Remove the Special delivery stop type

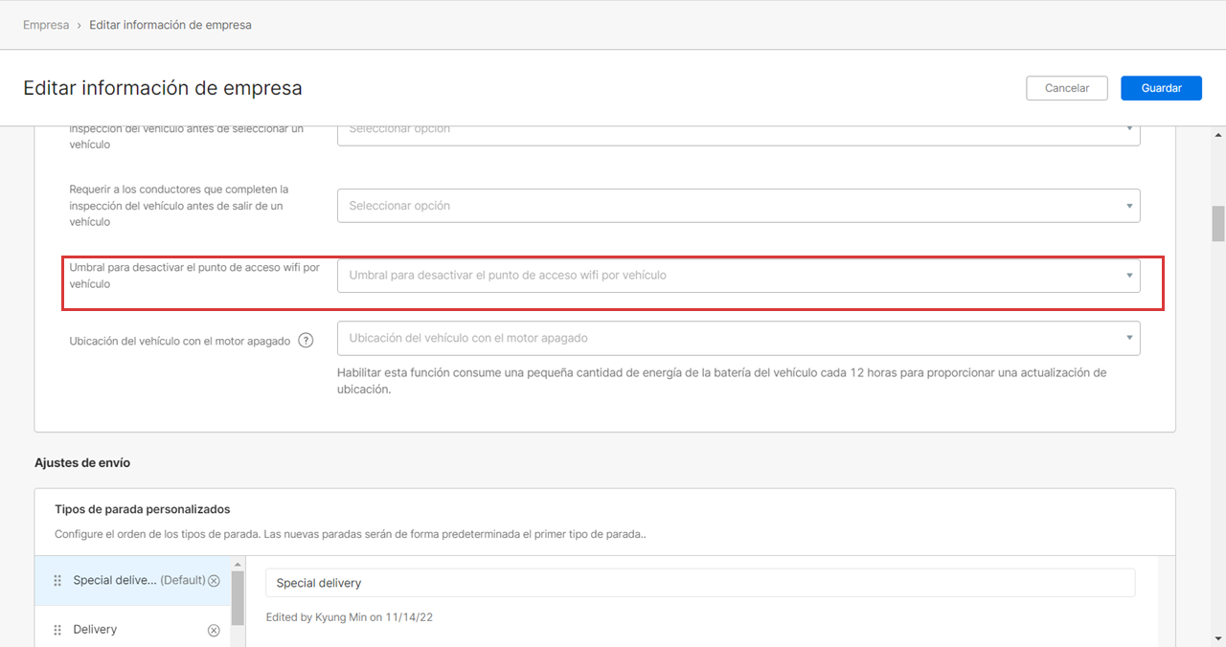pos(214,581)
